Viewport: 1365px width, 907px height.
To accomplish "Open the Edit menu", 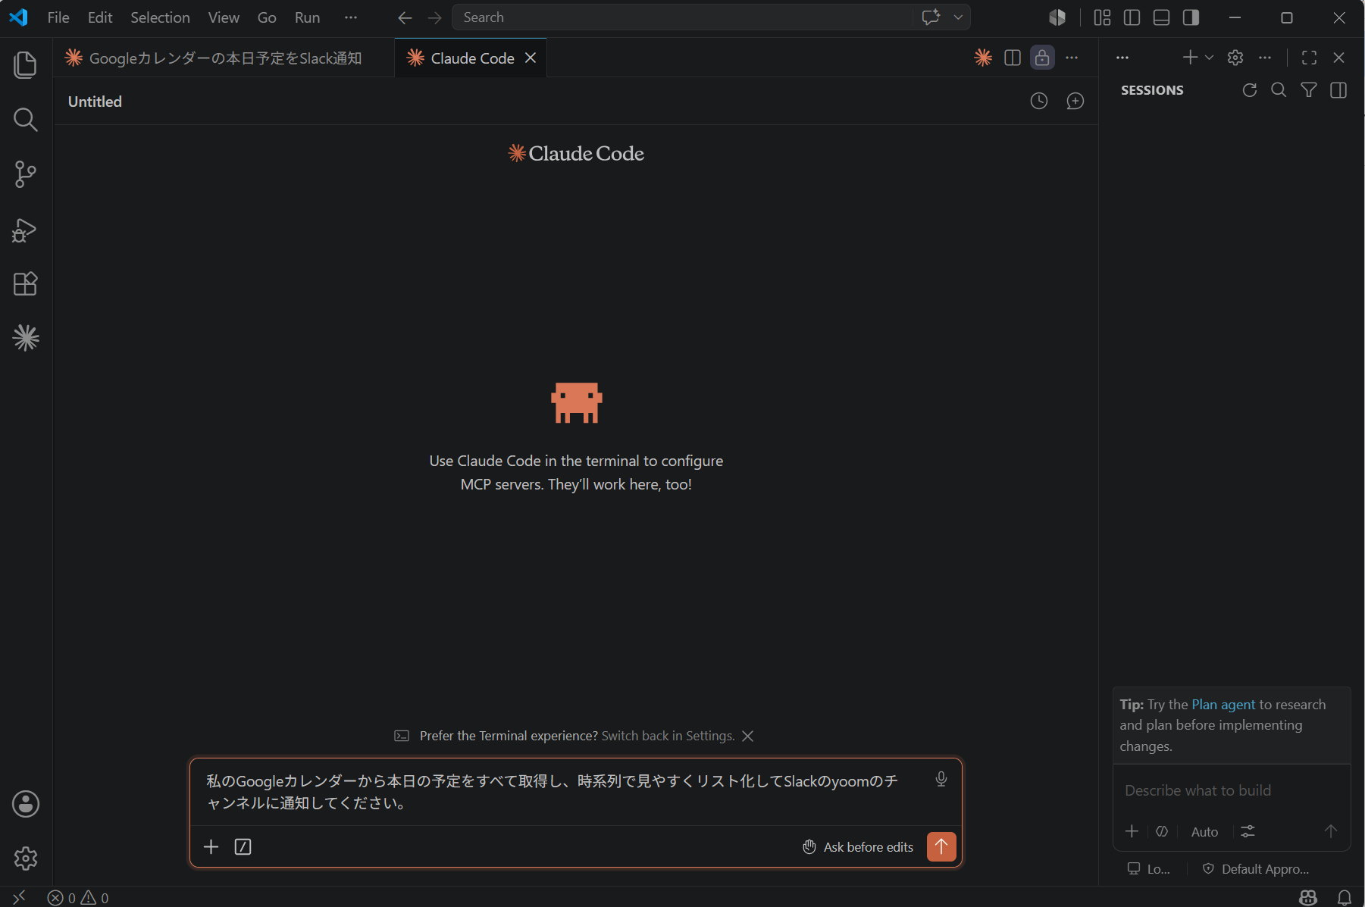I will pyautogui.click(x=100, y=17).
